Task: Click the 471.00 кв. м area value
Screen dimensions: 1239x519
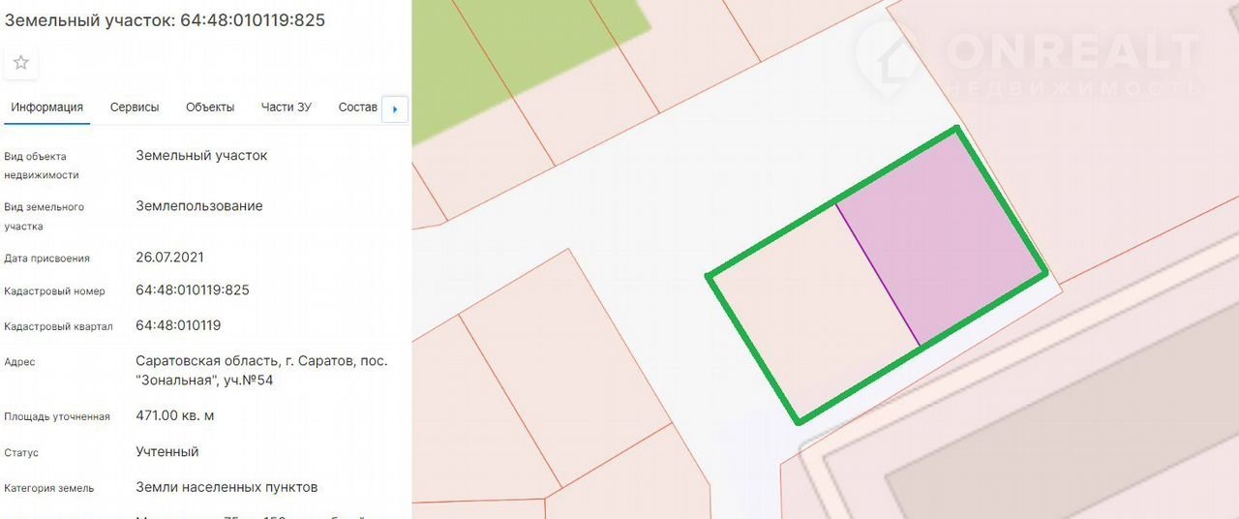Action: point(175,415)
